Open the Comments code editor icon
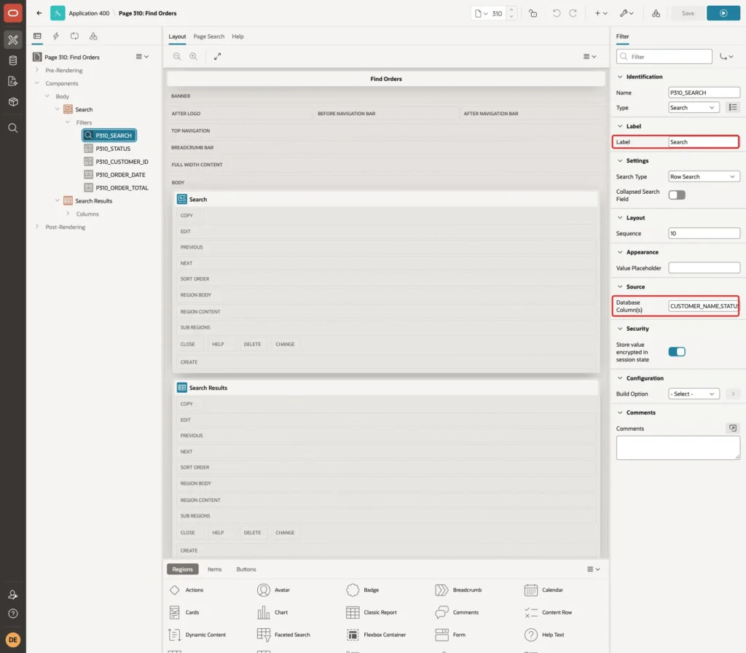 pyautogui.click(x=733, y=429)
